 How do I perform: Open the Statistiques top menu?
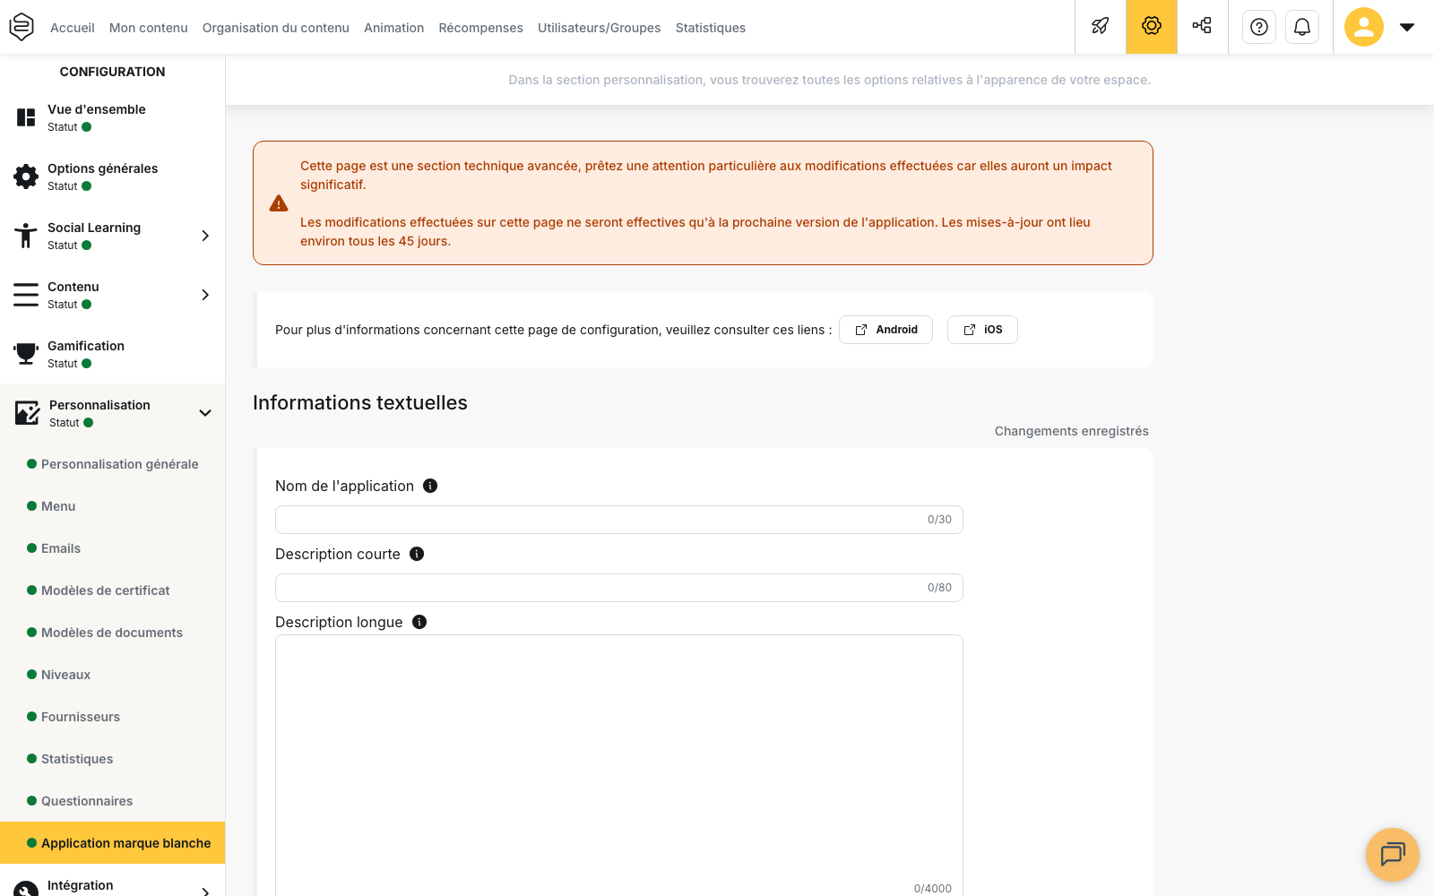pos(711,28)
